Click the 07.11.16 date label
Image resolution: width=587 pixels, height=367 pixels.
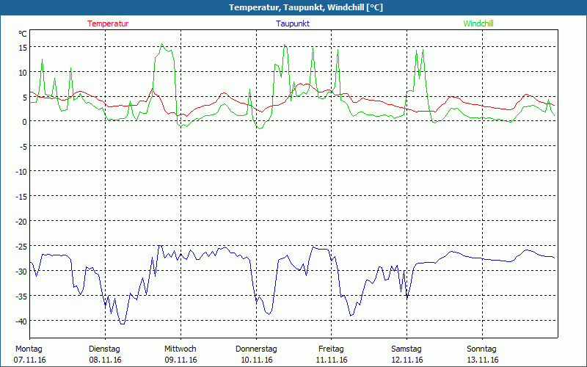pyautogui.click(x=29, y=360)
